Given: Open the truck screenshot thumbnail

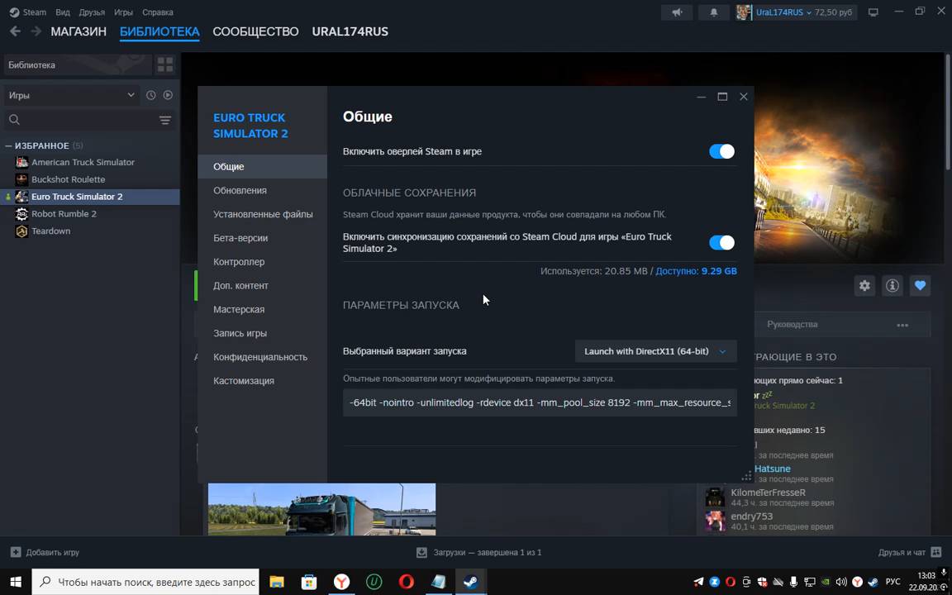Looking at the screenshot, I should coord(321,509).
